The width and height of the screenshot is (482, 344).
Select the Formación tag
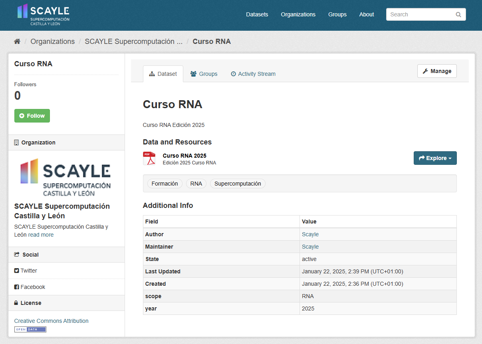tap(165, 184)
